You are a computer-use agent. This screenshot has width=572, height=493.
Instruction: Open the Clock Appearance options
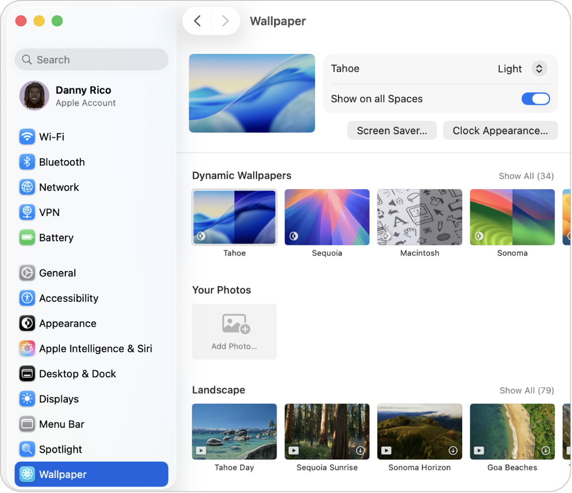pyautogui.click(x=500, y=130)
